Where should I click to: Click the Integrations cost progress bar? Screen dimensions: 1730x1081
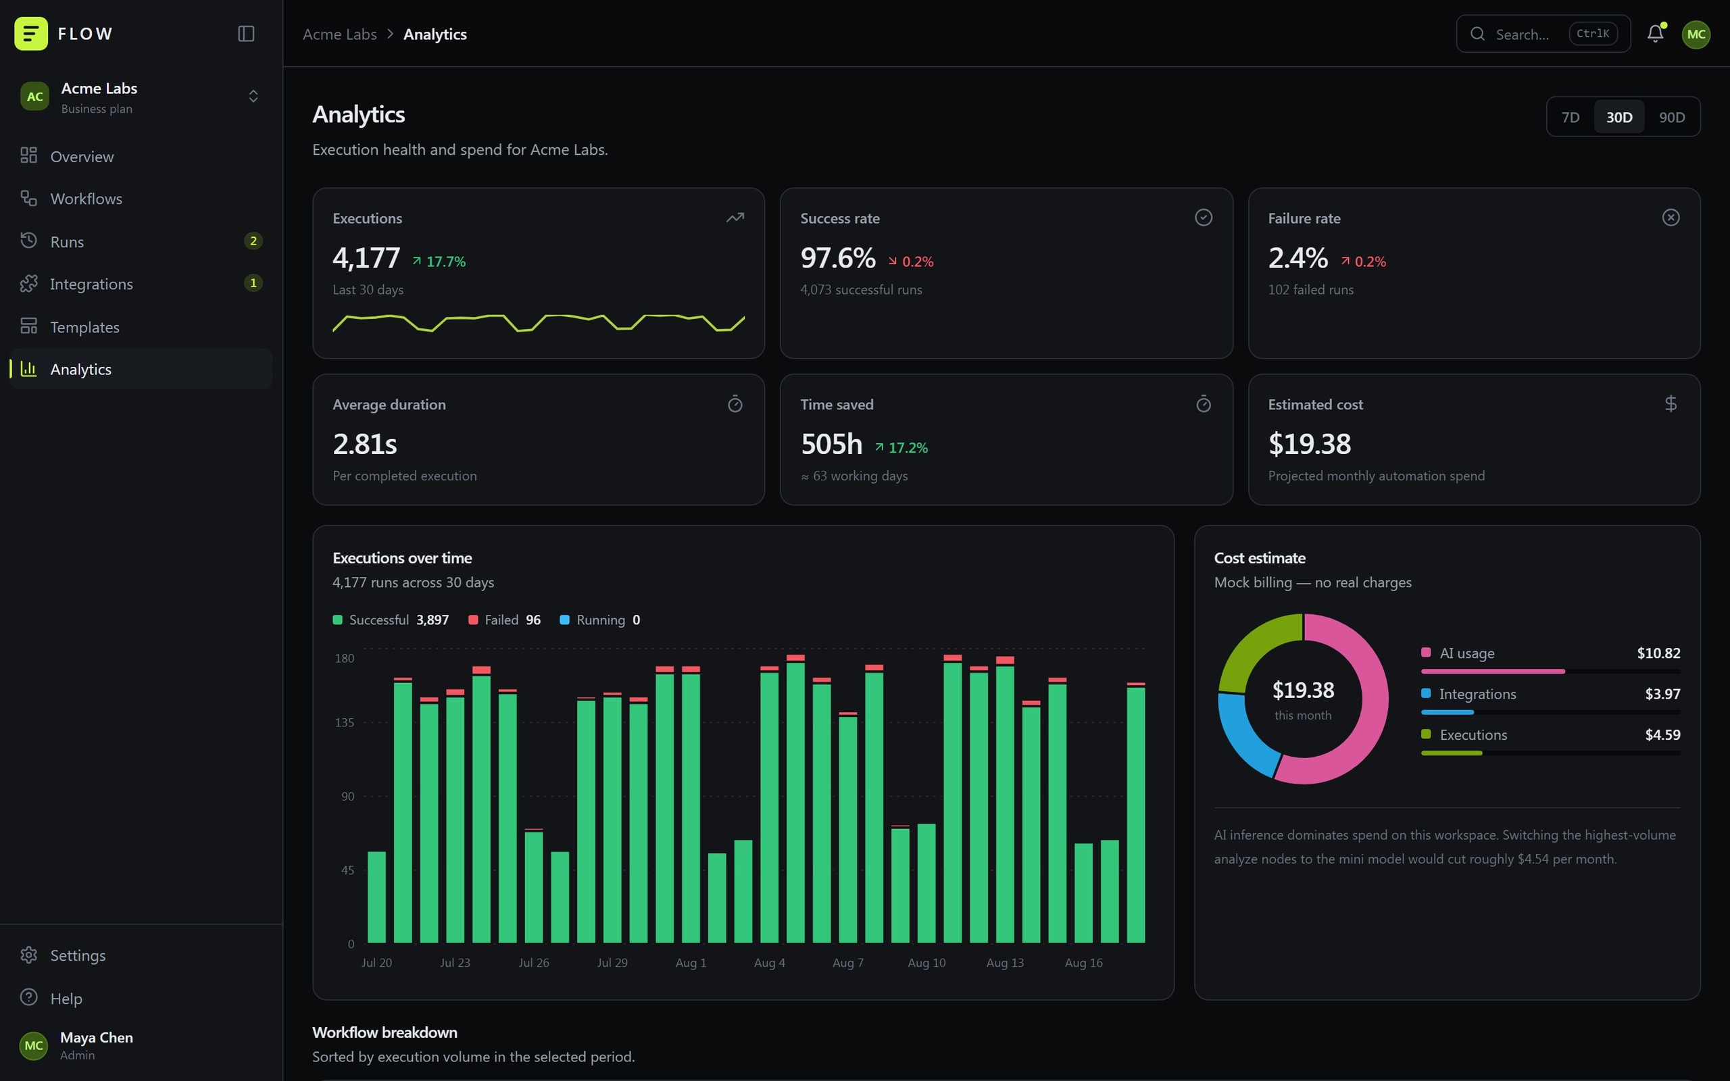[x=1550, y=712]
